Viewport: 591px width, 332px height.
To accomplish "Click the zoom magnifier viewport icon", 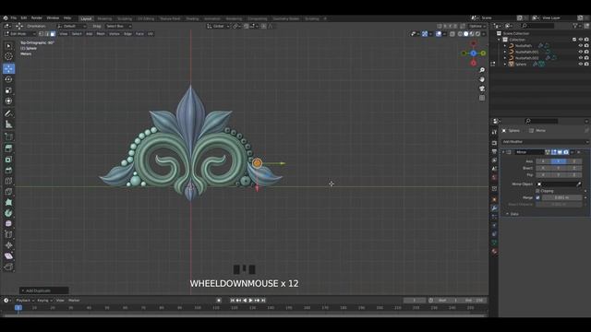I will coord(482,70).
